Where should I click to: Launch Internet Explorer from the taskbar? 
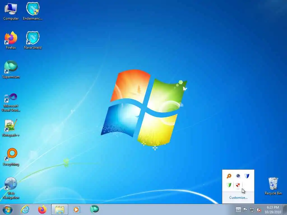coord(25,209)
